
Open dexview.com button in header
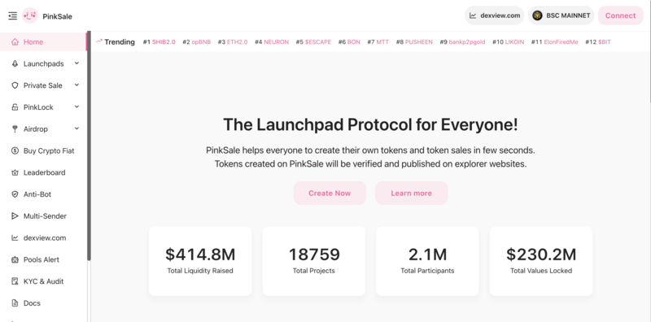495,15
